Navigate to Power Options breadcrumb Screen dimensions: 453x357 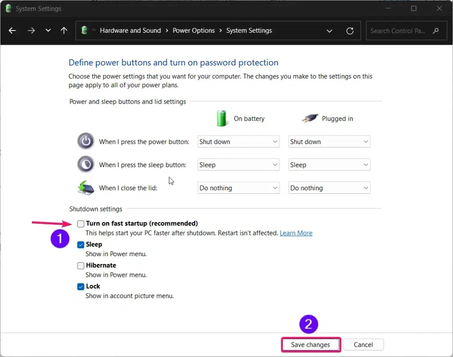194,31
